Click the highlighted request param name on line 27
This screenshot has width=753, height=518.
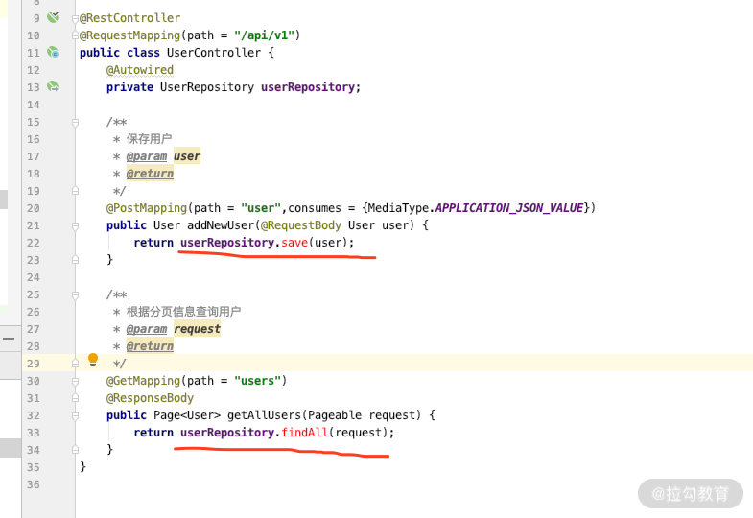197,329
